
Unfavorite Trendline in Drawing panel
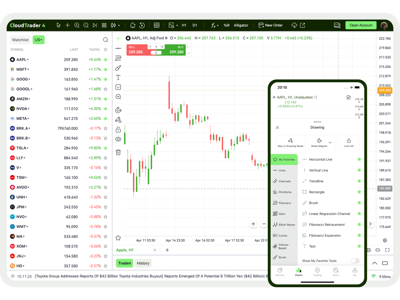[x=359, y=181]
